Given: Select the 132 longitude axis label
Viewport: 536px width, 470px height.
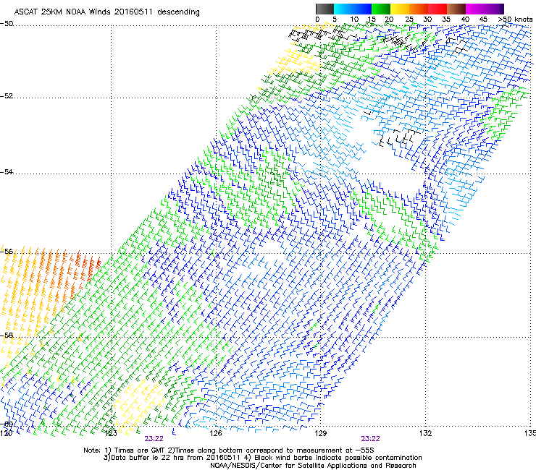Looking at the screenshot, I should click(x=425, y=433).
